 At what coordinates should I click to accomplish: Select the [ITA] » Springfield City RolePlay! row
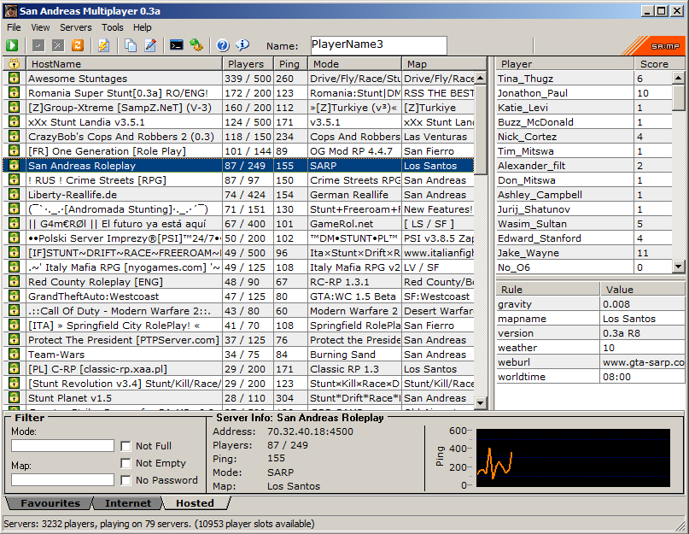pyautogui.click(x=238, y=325)
